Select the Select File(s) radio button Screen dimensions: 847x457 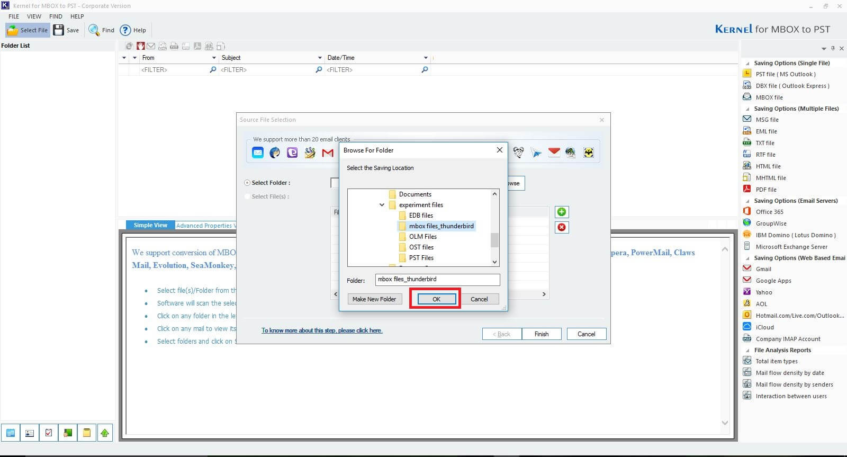(x=247, y=196)
